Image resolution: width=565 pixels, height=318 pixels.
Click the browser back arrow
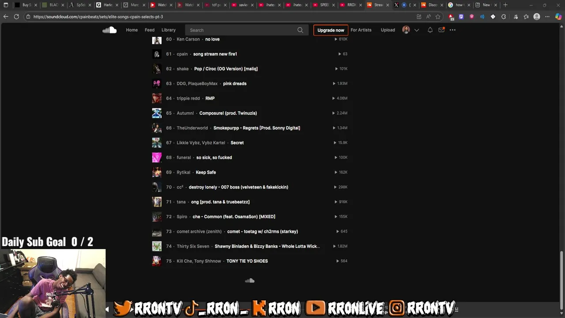pyautogui.click(x=6, y=16)
